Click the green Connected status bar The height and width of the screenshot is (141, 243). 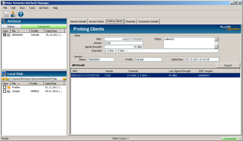tap(44, 27)
